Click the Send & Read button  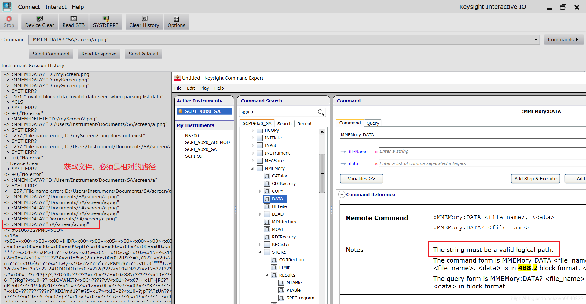tap(143, 54)
